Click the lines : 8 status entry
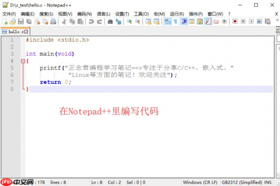Screen dimensions: 280x186 coord(58,182)
